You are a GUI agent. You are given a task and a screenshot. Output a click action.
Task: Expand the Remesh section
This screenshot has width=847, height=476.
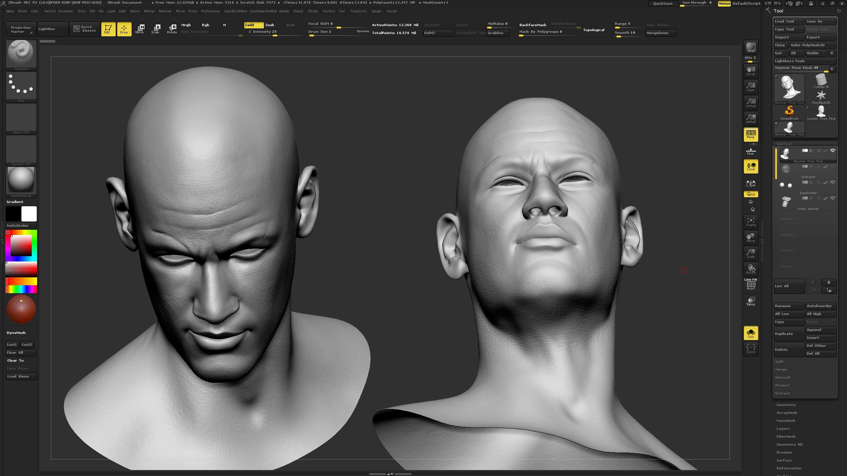pyautogui.click(x=783, y=377)
